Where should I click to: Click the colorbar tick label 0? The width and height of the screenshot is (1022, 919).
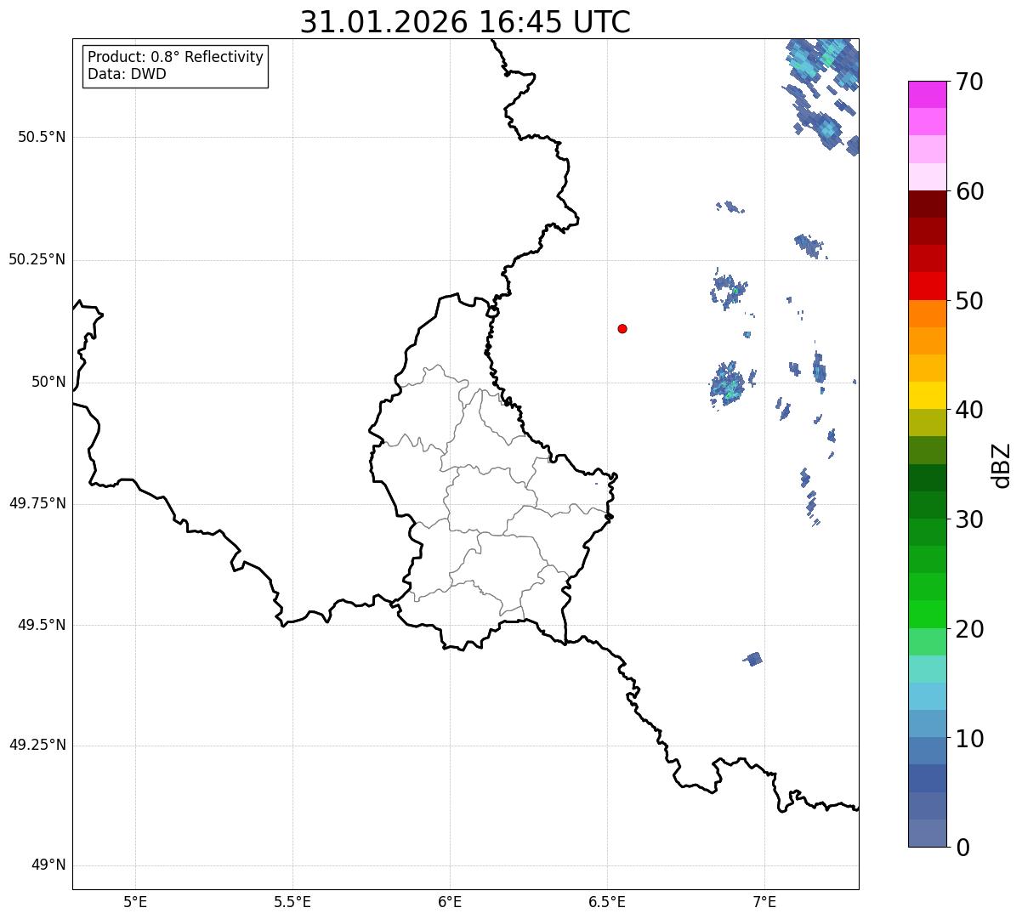(962, 848)
